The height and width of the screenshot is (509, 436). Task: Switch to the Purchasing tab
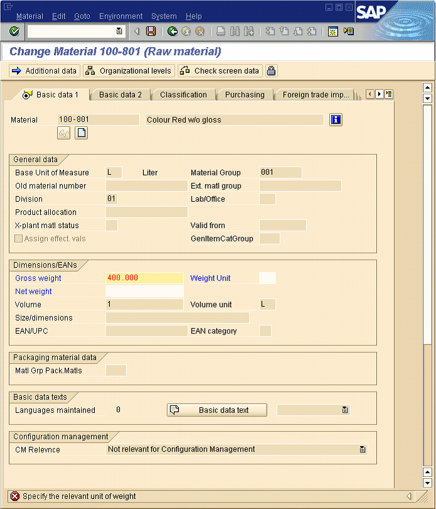point(244,95)
